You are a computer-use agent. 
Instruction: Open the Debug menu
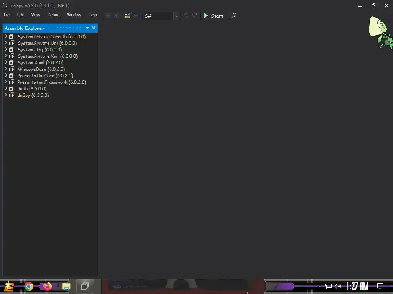click(53, 15)
